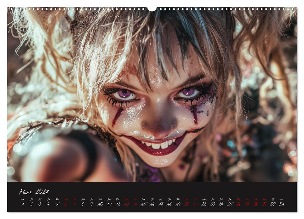This screenshot has width=304, height=219.
Task: Pick date 22 in the calendar strip
Action: pos(204,204)
